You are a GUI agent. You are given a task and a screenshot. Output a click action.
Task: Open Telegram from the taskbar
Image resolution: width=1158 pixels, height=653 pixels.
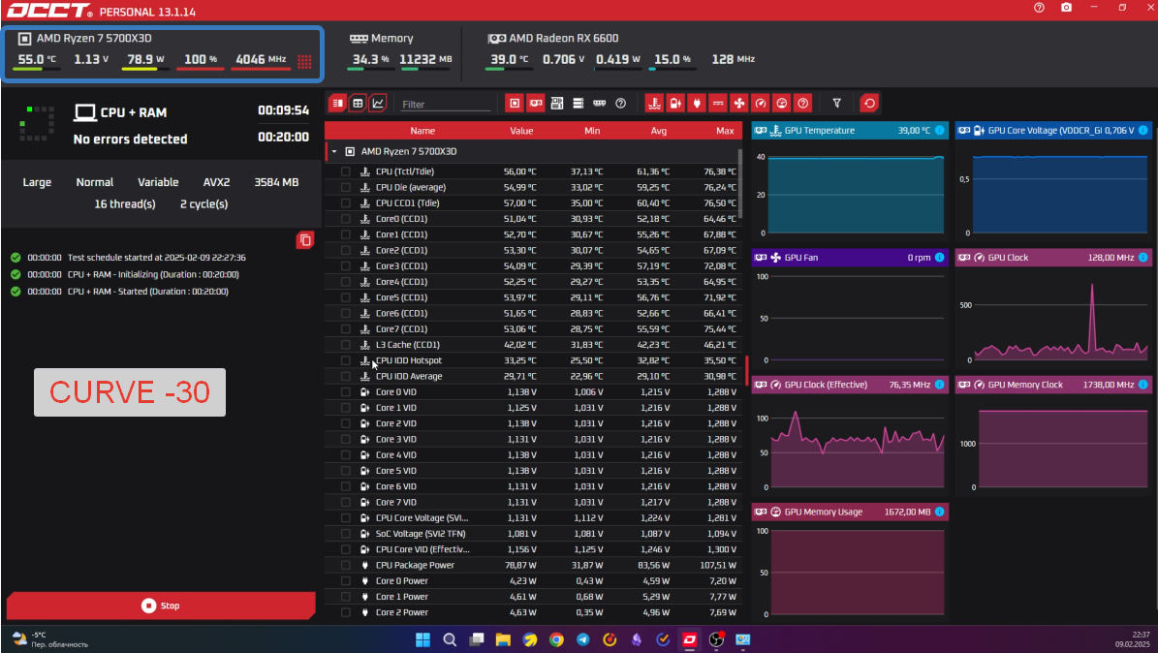coord(582,639)
